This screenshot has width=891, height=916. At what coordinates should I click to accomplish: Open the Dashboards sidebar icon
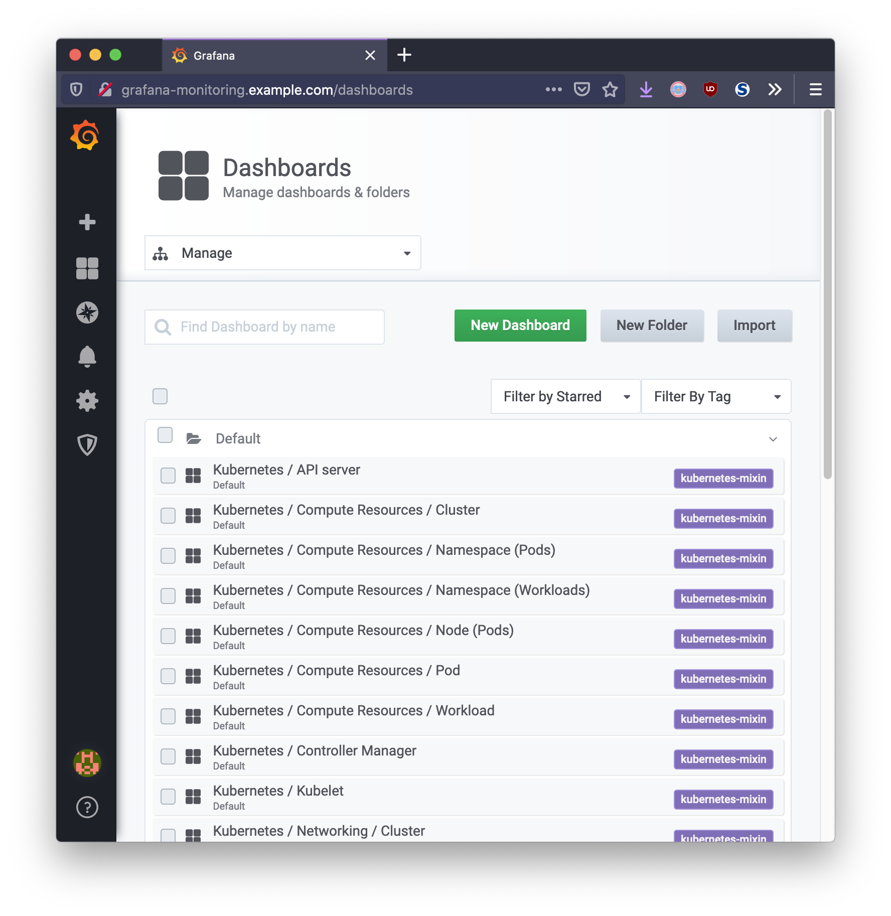point(87,268)
